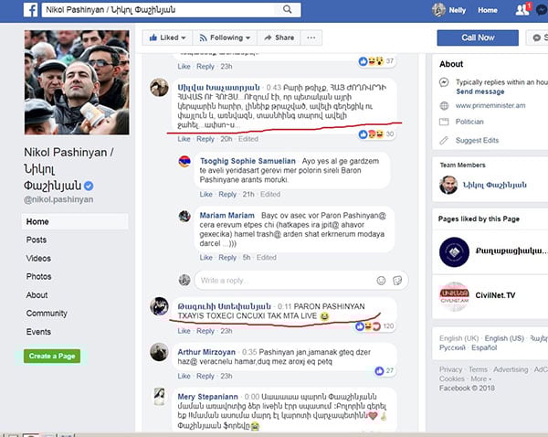Screen dimensions: 548x437
Task: Click the 0:43 video timestamp in comment
Action: [273, 88]
